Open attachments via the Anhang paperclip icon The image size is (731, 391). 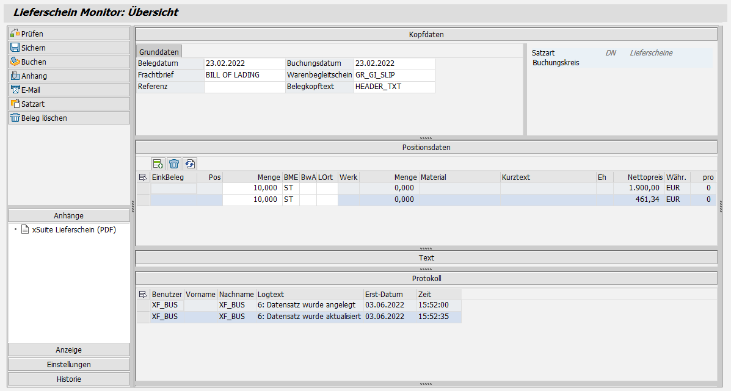tap(15, 75)
